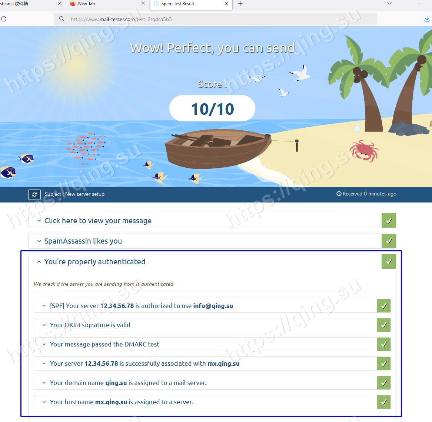Click the green checkmark beside SpamAssassin likes you
This screenshot has height=422, width=432.
(389, 241)
